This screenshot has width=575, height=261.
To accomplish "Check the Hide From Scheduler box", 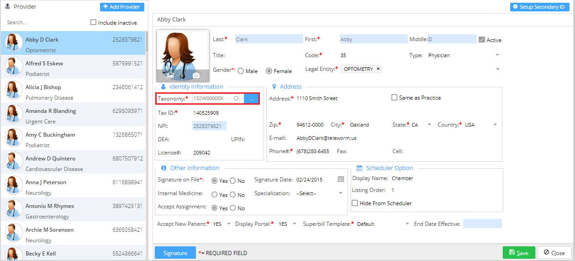I will [355, 203].
